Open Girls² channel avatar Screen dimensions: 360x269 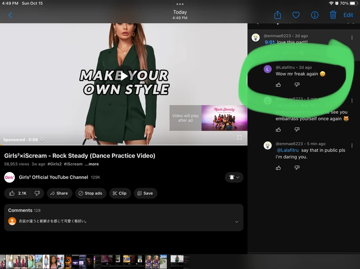(x=10, y=177)
